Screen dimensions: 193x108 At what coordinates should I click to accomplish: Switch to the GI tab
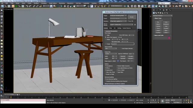point(115,28)
